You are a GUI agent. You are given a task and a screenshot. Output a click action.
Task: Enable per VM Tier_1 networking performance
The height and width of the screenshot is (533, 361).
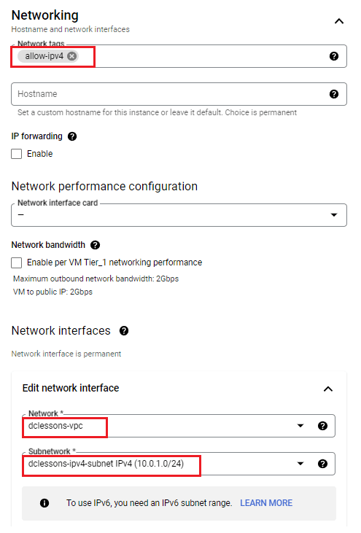pyautogui.click(x=16, y=262)
